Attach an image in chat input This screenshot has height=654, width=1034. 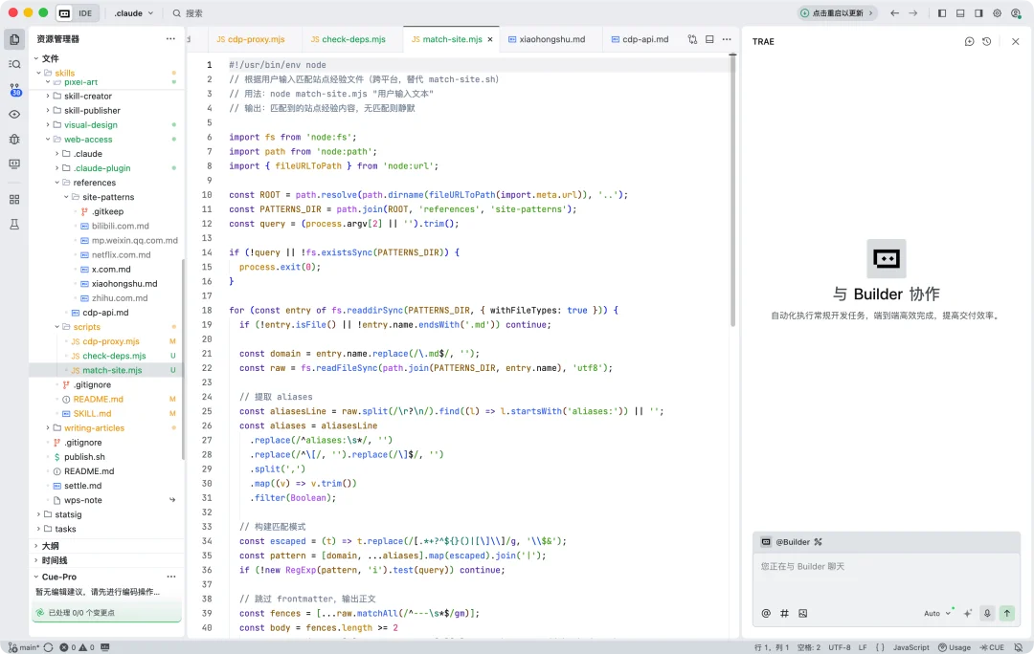point(803,613)
